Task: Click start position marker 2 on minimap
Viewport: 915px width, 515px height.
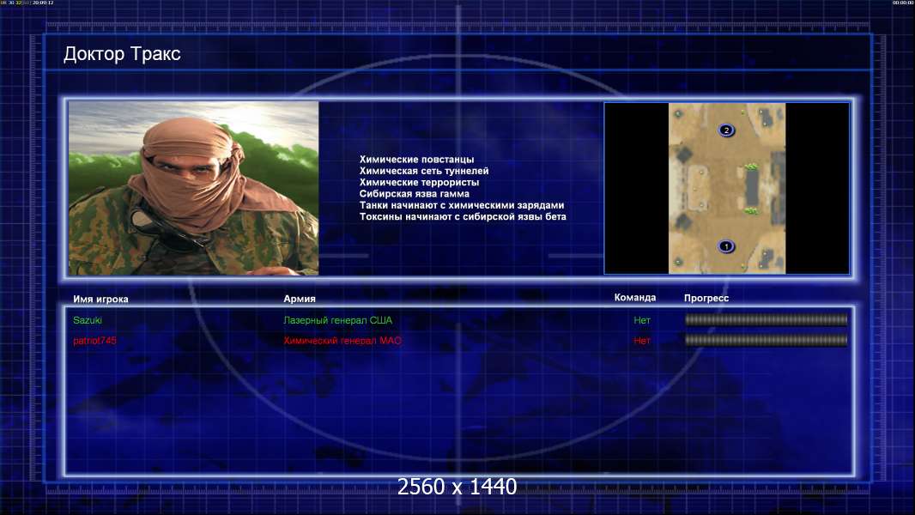Action: 726,130
